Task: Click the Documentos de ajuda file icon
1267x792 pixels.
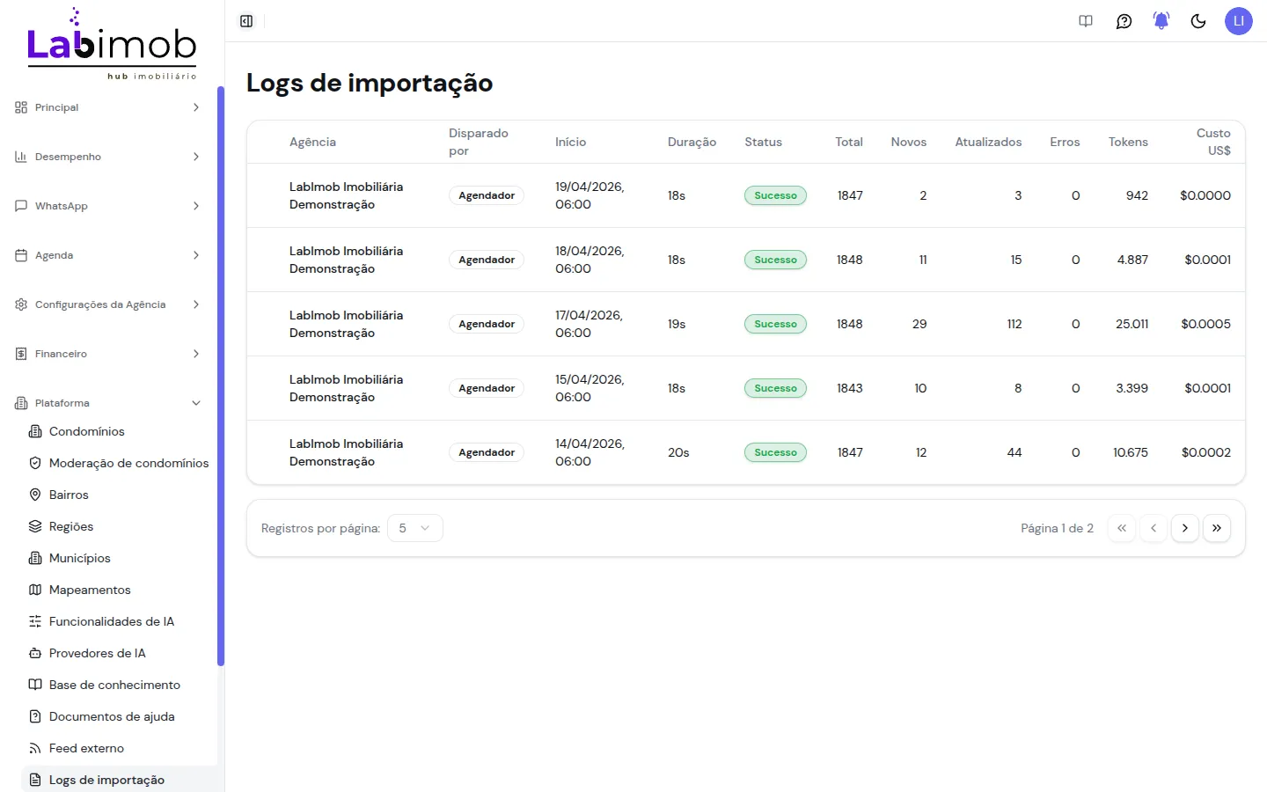Action: 35,716
